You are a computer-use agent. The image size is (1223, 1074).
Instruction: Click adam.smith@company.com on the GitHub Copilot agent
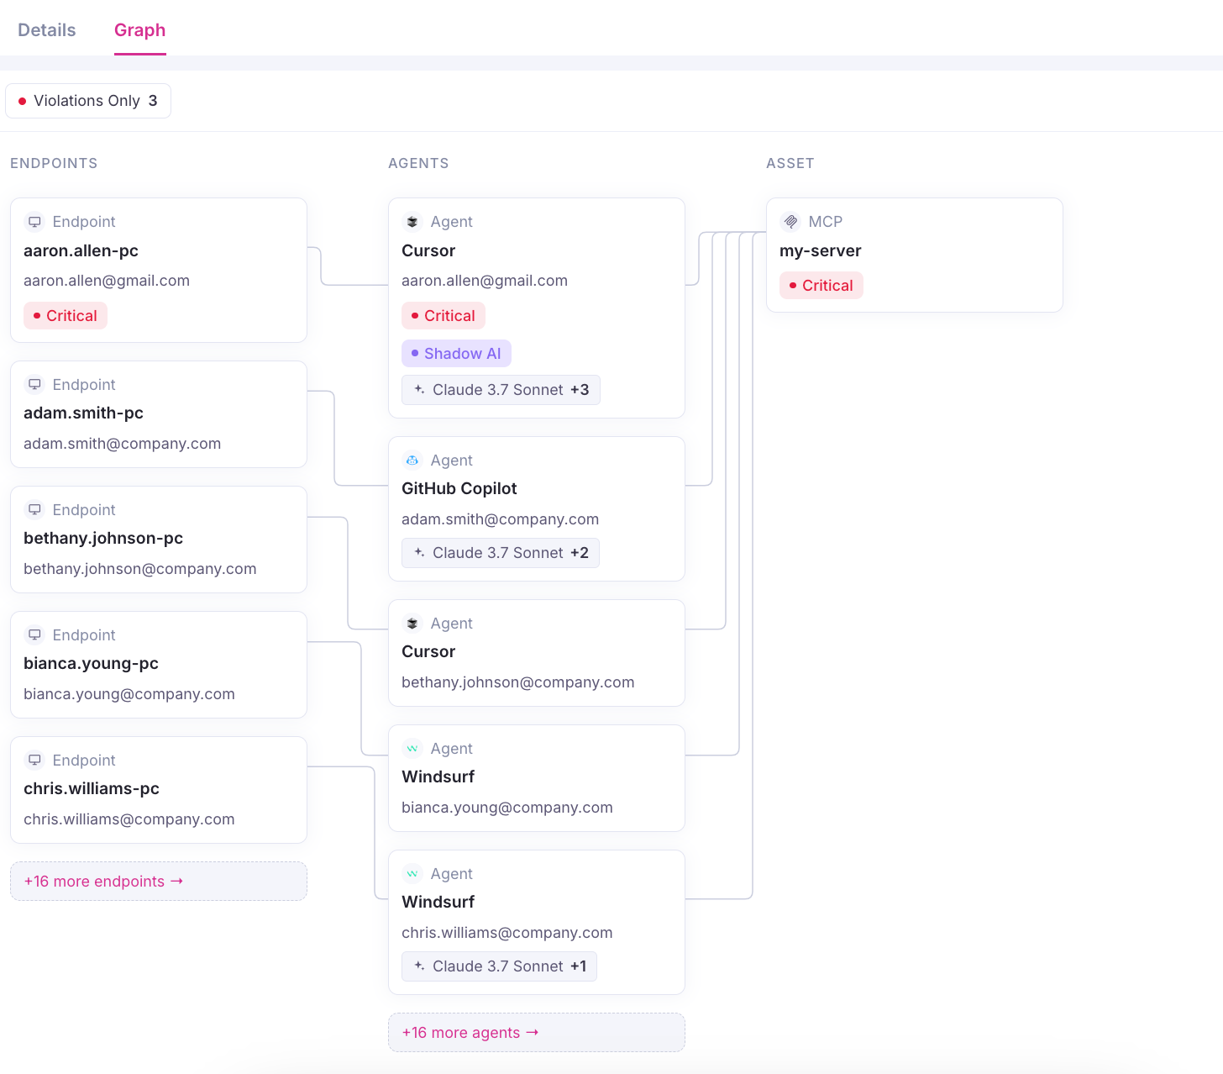pyautogui.click(x=501, y=519)
